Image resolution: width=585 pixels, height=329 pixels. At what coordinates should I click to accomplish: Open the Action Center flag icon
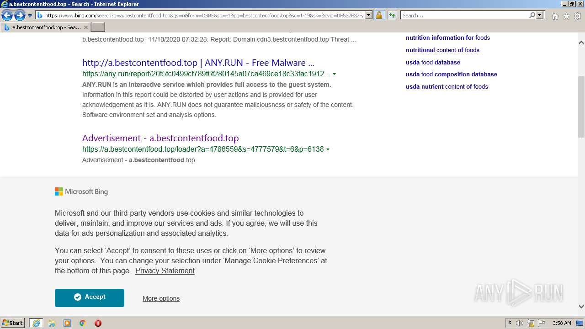[541, 323]
